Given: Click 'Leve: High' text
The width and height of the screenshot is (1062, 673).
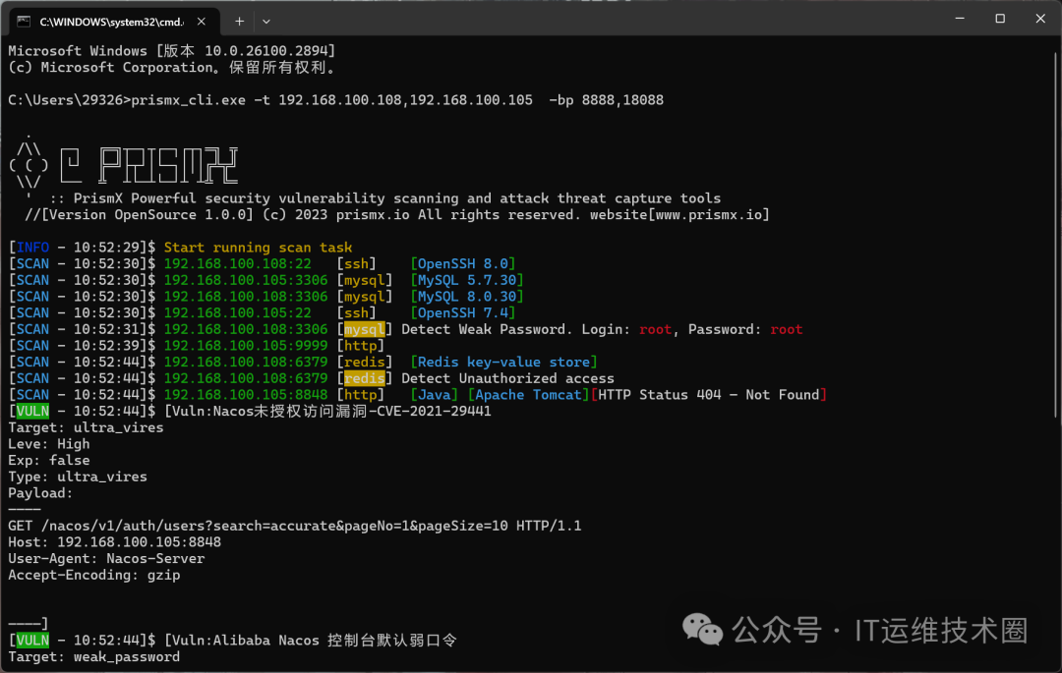Looking at the screenshot, I should (49, 444).
